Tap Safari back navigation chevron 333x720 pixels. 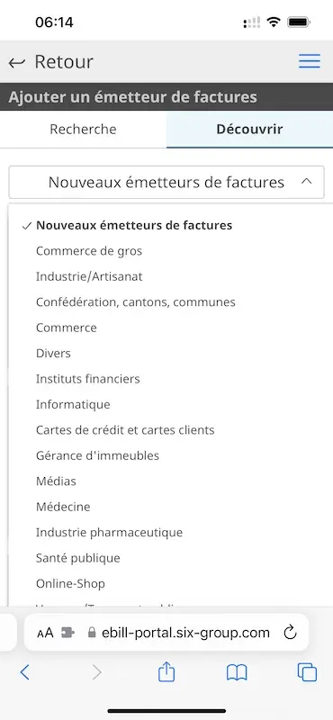25,672
